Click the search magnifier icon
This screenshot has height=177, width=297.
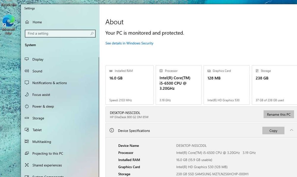coord(92,33)
